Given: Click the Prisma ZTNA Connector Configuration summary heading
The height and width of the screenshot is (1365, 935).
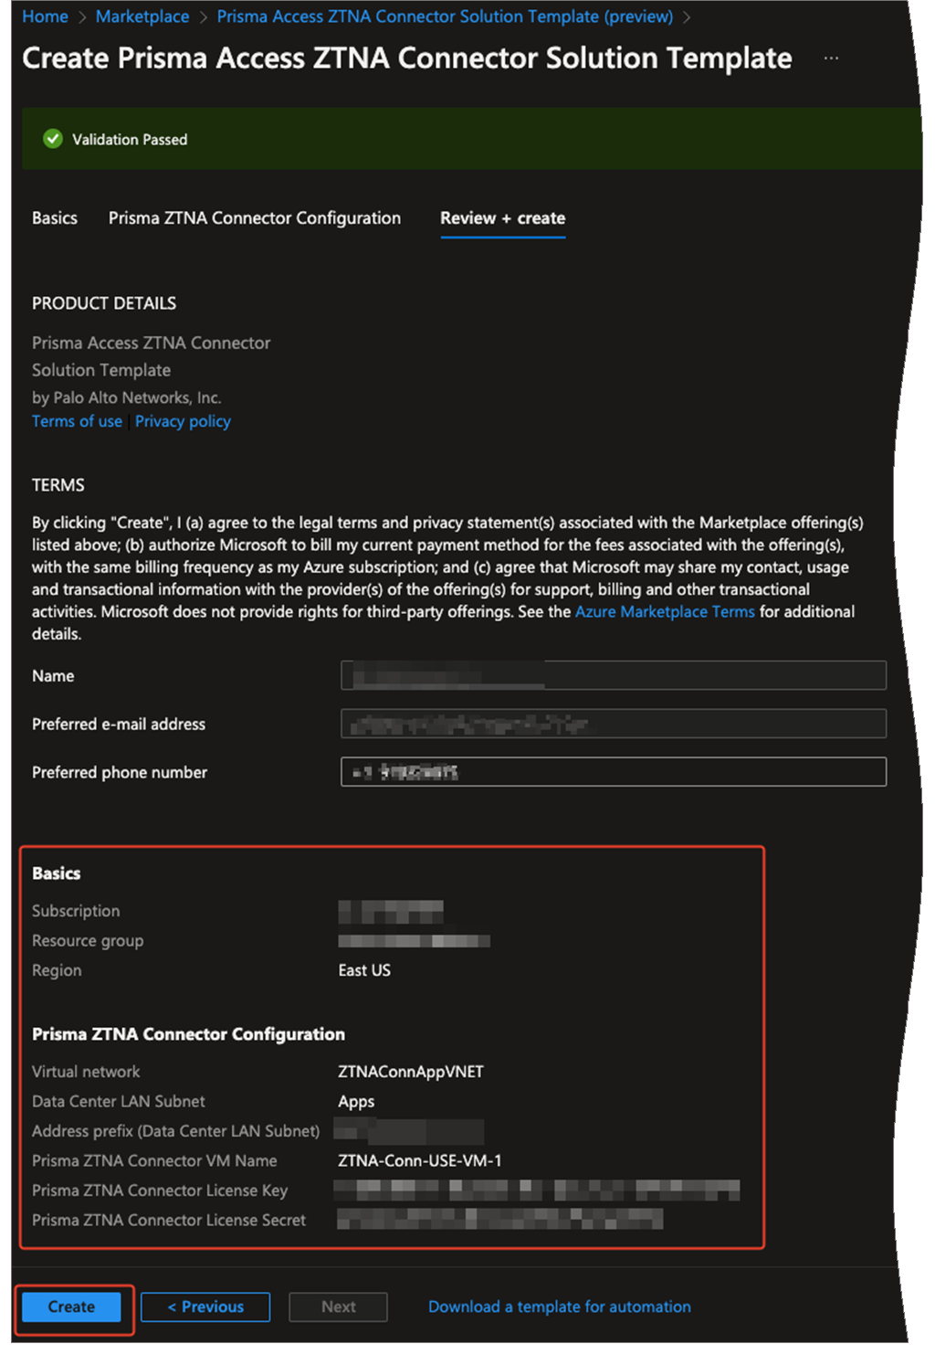Looking at the screenshot, I should pyautogui.click(x=189, y=1034).
